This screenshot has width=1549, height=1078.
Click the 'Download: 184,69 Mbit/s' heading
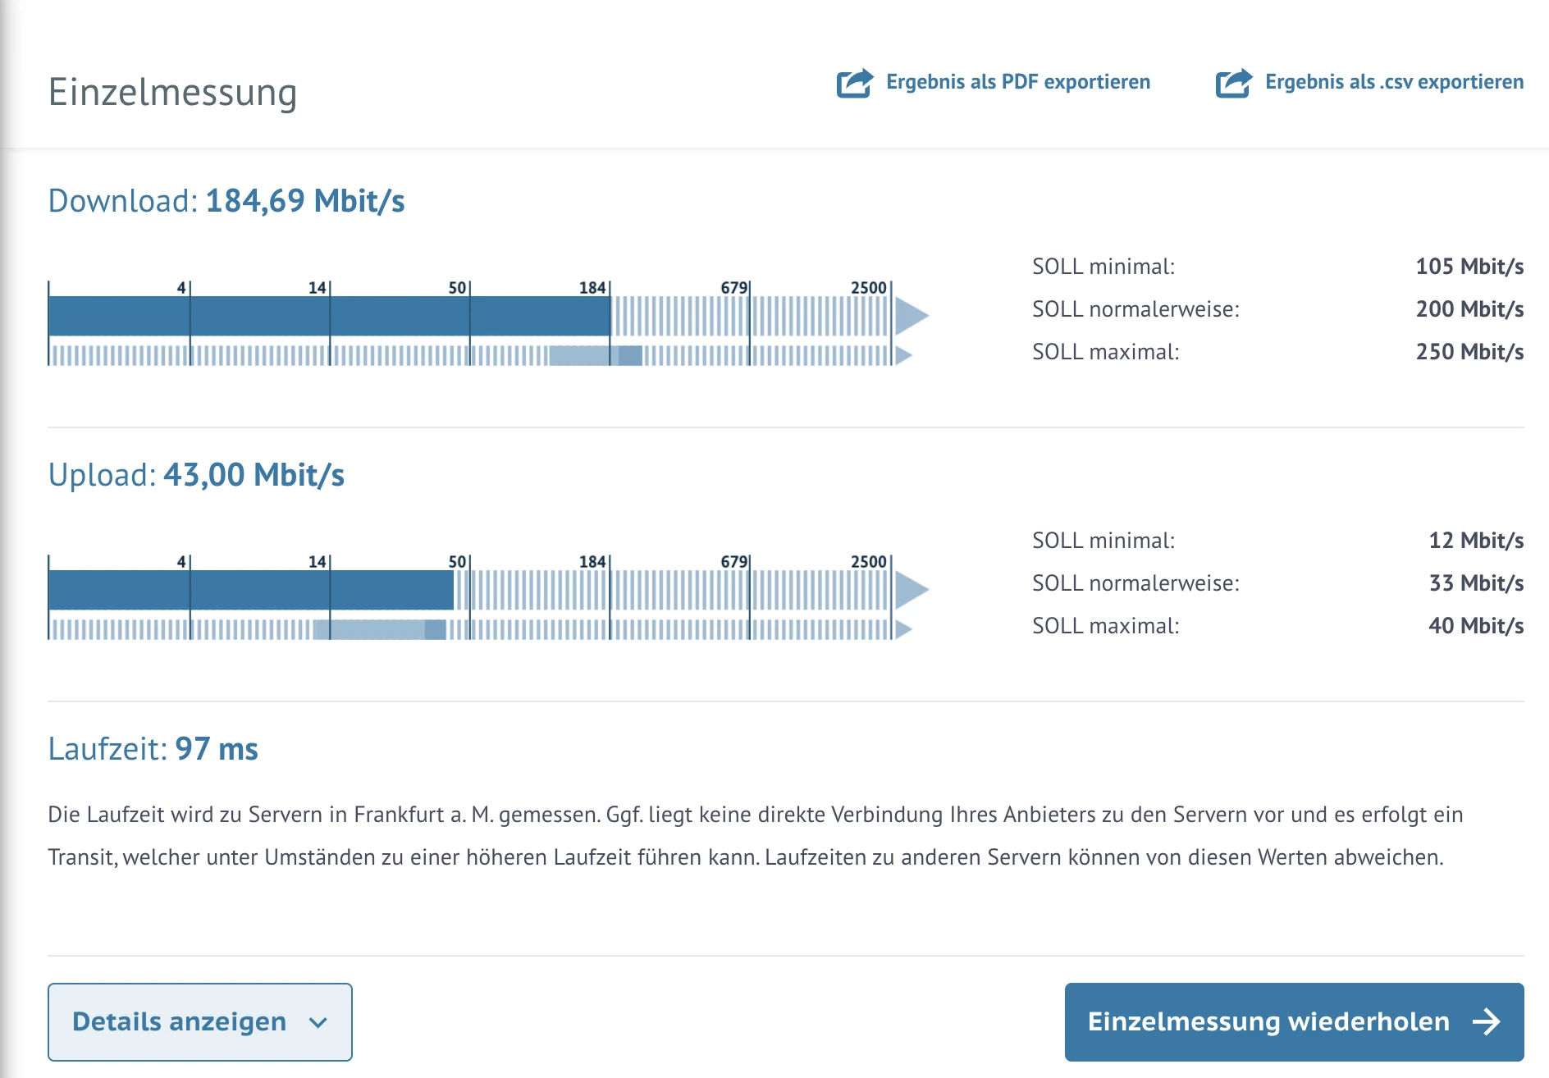pos(226,201)
